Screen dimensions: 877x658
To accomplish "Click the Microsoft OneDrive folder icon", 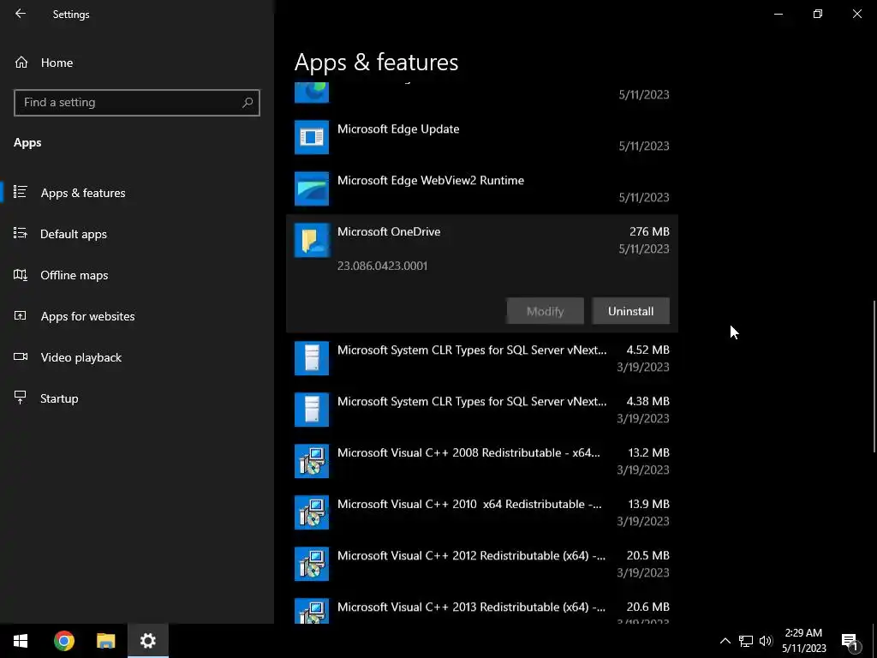I will (312, 240).
